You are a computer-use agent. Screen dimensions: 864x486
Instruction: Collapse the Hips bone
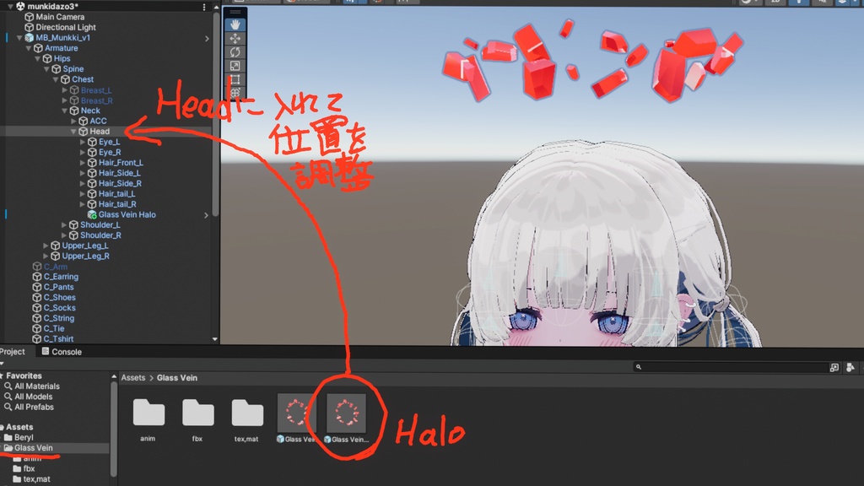click(37, 59)
